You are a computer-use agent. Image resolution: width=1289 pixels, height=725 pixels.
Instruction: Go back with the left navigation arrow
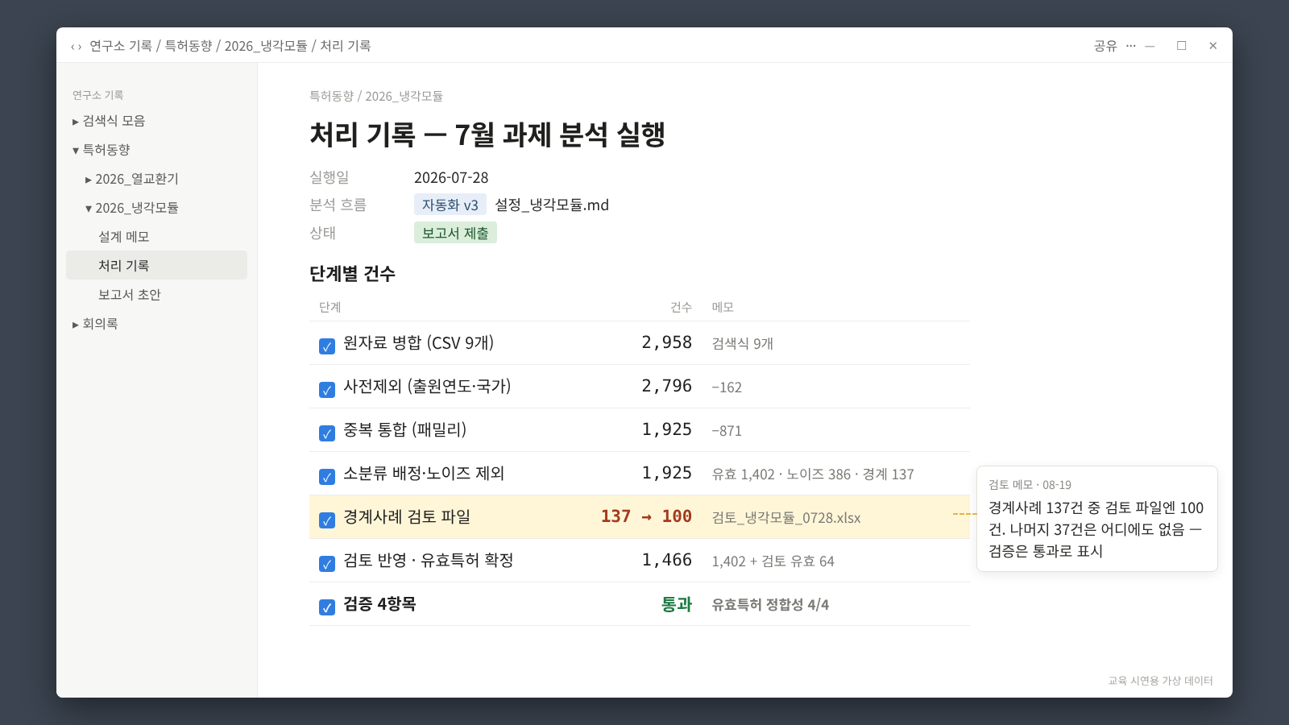[x=73, y=47]
